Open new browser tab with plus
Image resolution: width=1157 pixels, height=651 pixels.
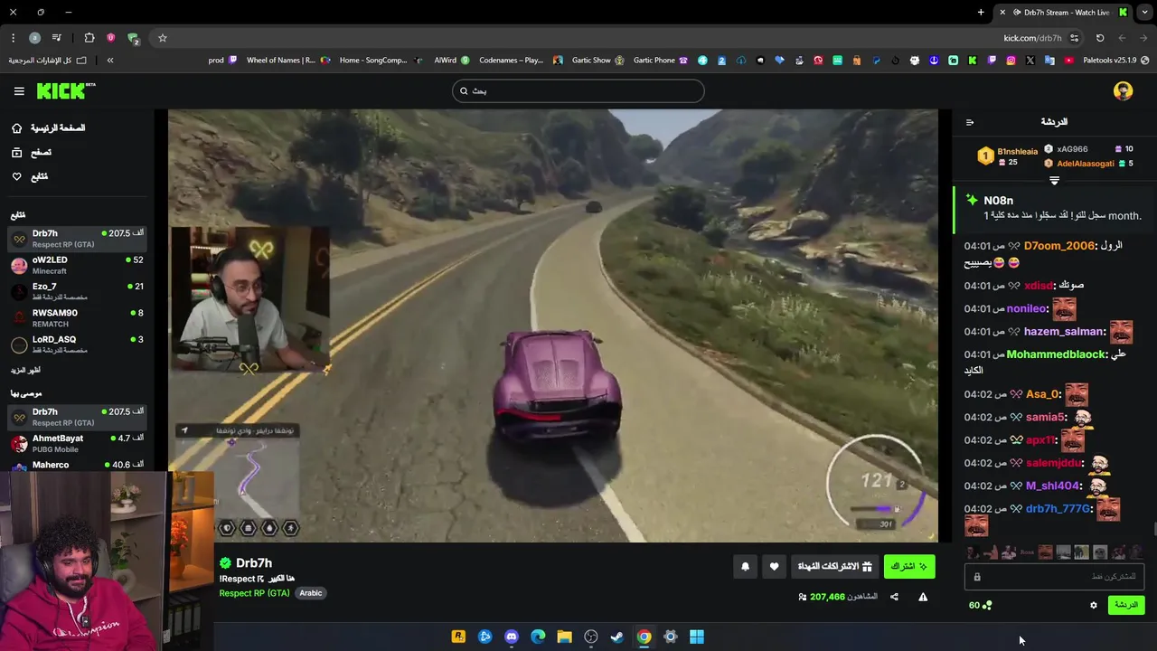pyautogui.click(x=981, y=13)
